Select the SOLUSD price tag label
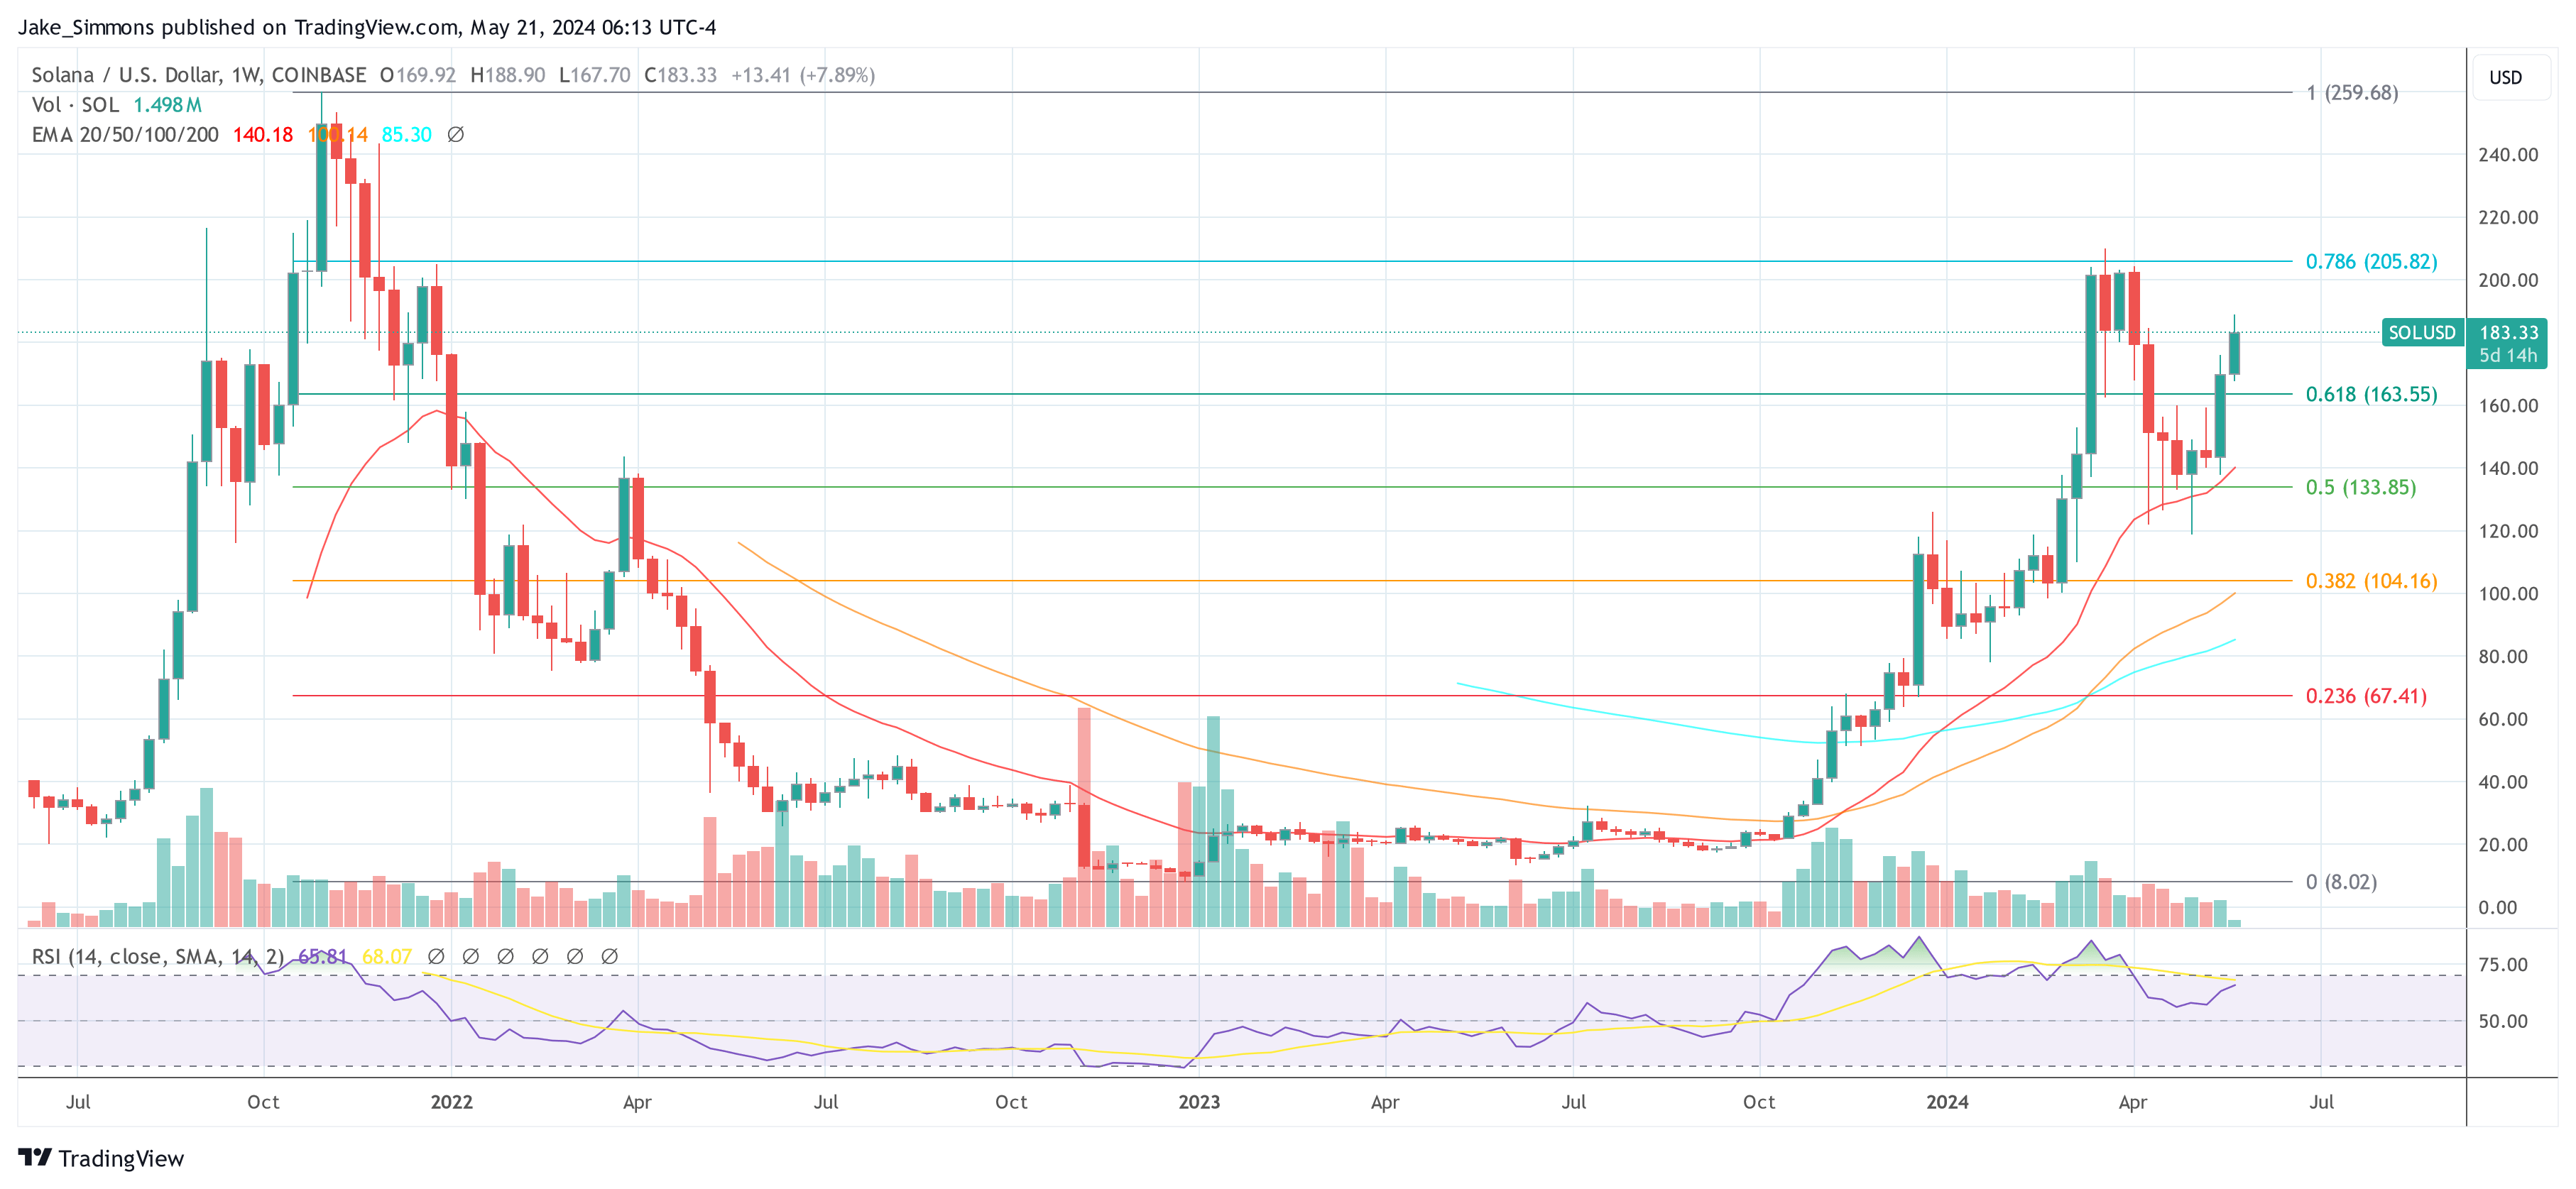 coord(2421,332)
